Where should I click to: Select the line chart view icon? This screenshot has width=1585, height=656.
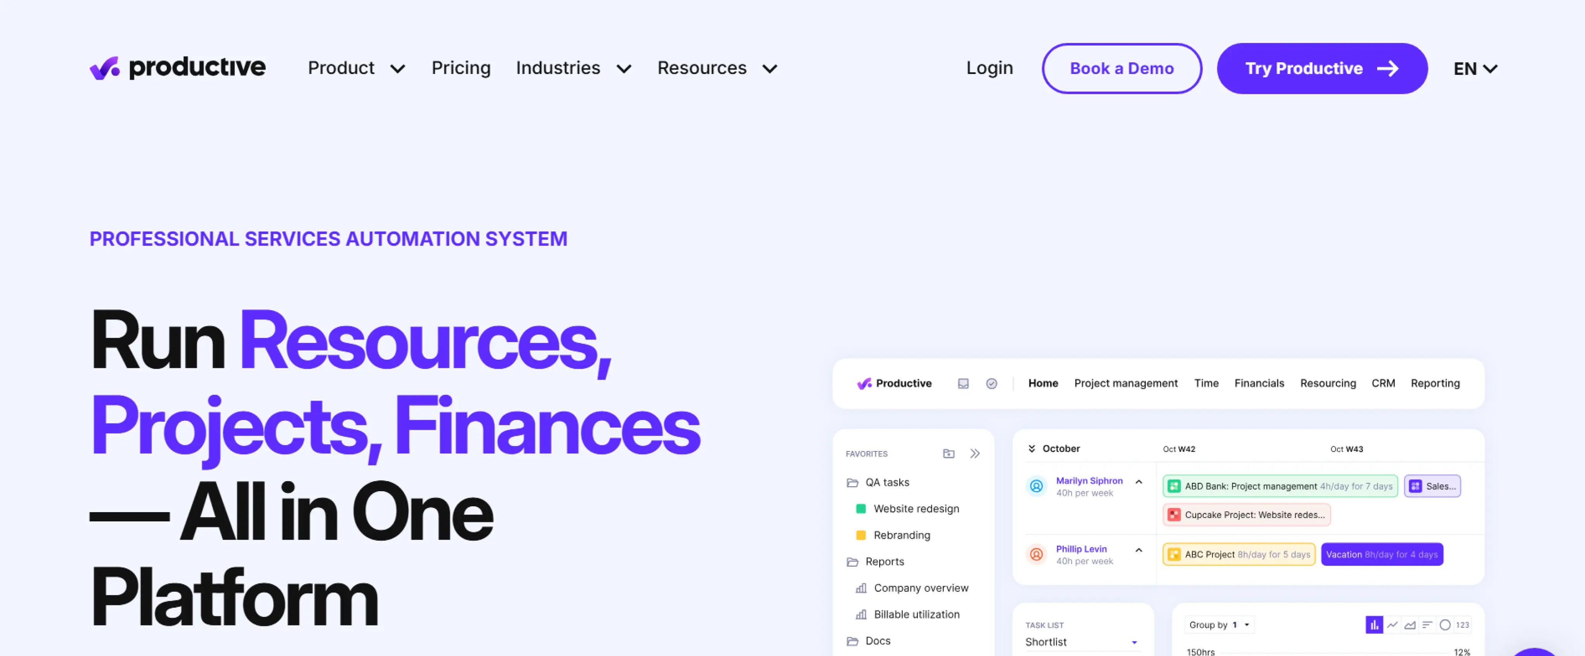tap(1392, 625)
